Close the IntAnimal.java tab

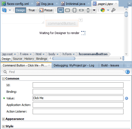tap(89, 4)
